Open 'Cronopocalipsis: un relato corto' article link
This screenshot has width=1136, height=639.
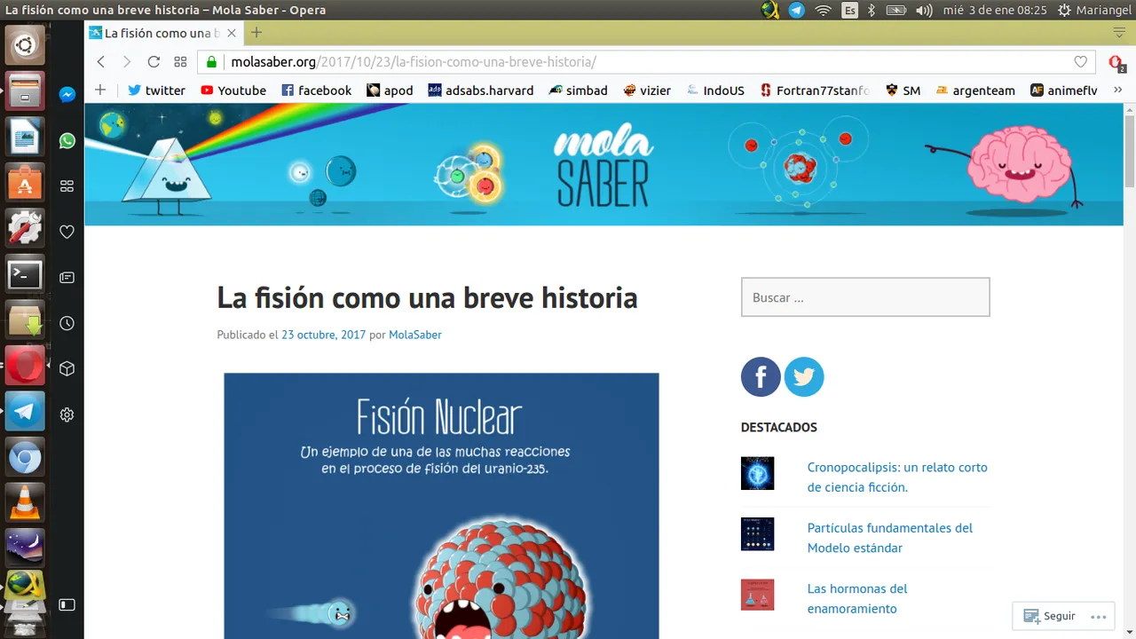[x=897, y=477]
